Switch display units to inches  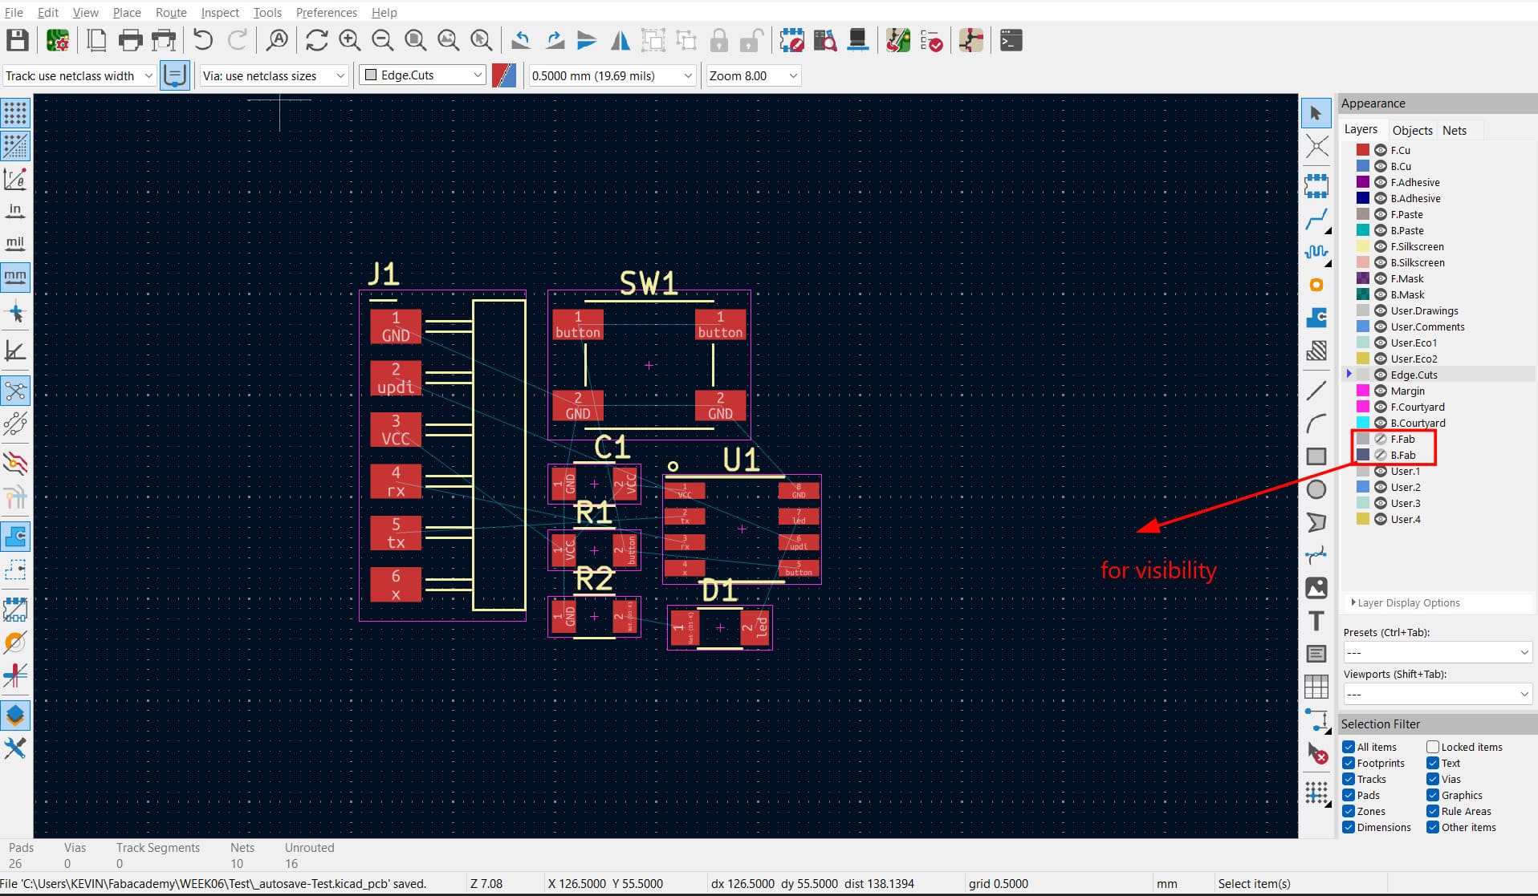tap(14, 210)
